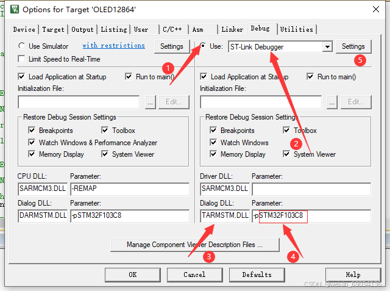Close the Options for Target dialog
This screenshot has width=390, height=291.
tap(376, 10)
